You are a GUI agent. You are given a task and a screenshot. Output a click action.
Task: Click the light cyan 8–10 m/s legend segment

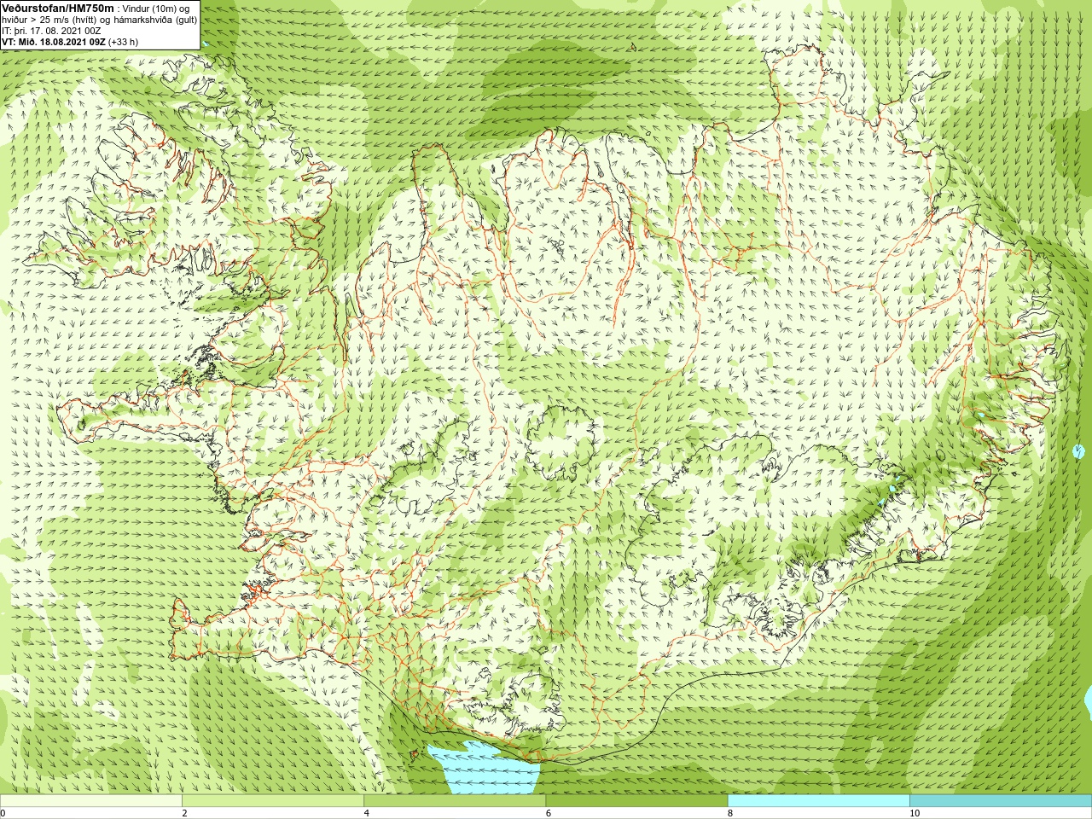pos(819,801)
